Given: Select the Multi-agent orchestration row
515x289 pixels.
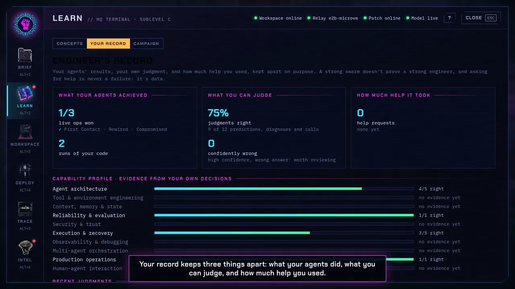Looking at the screenshot, I should [256, 250].
